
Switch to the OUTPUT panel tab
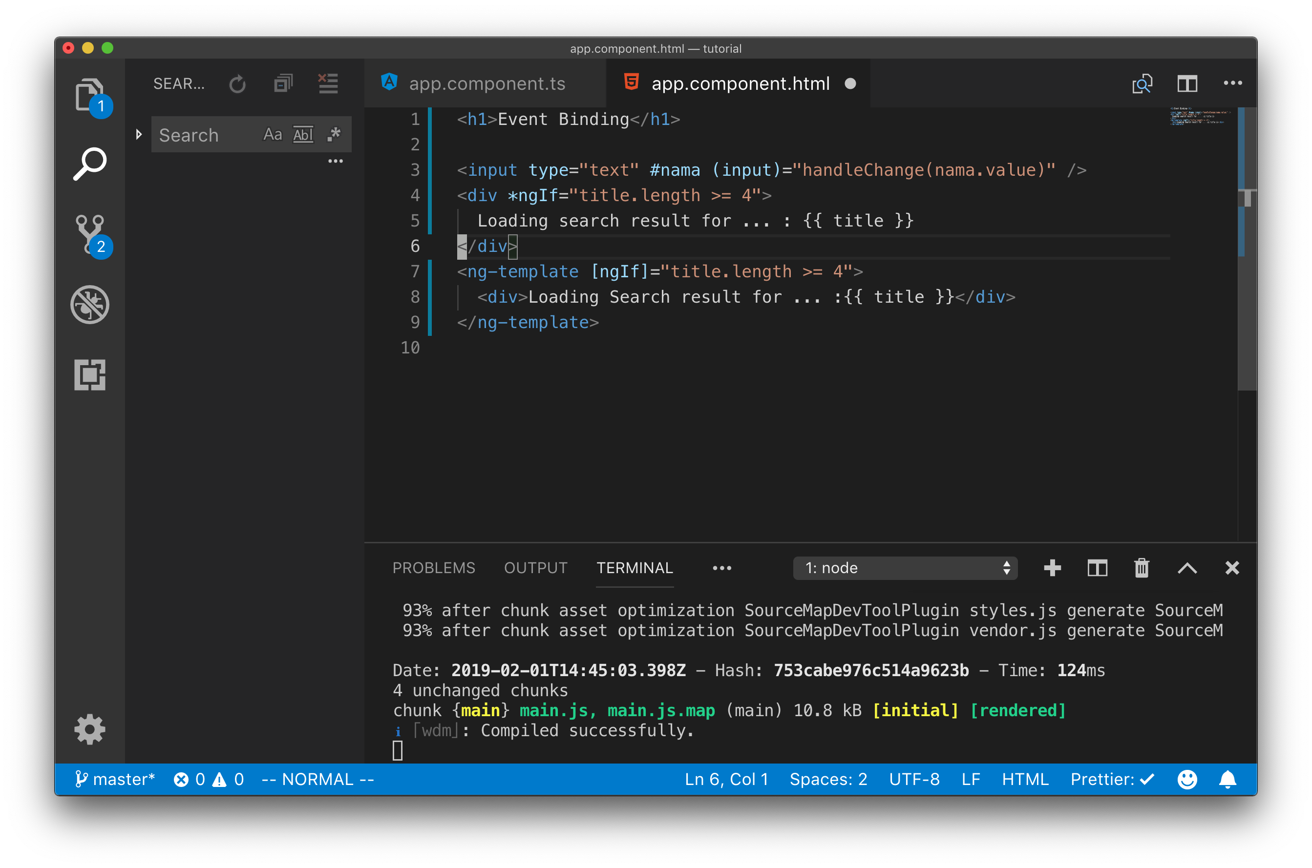point(535,567)
